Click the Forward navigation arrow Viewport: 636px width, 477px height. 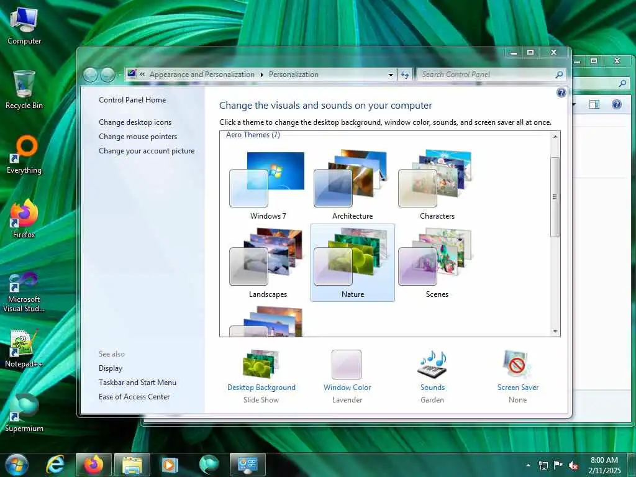(107, 75)
